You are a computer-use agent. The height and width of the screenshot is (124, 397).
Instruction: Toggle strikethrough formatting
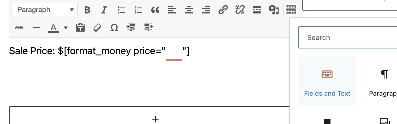click(19, 27)
